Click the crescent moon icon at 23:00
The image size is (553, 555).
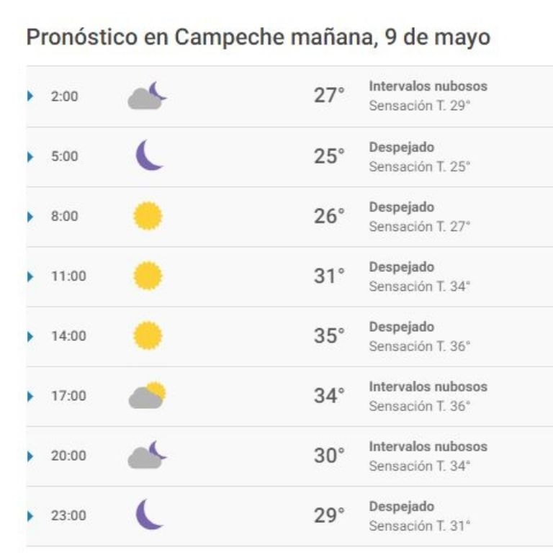tap(149, 514)
